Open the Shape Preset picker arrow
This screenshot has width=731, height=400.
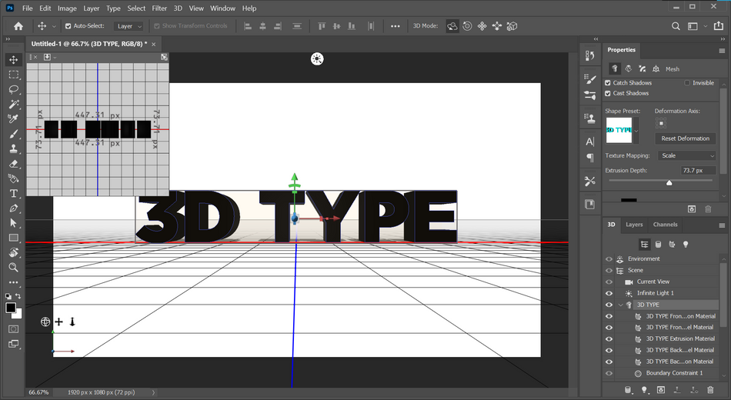click(636, 131)
